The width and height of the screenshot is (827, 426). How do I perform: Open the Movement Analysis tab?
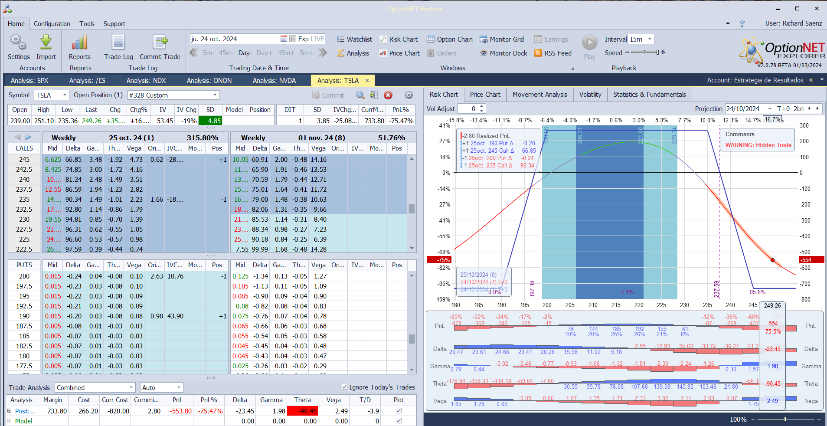click(x=539, y=95)
